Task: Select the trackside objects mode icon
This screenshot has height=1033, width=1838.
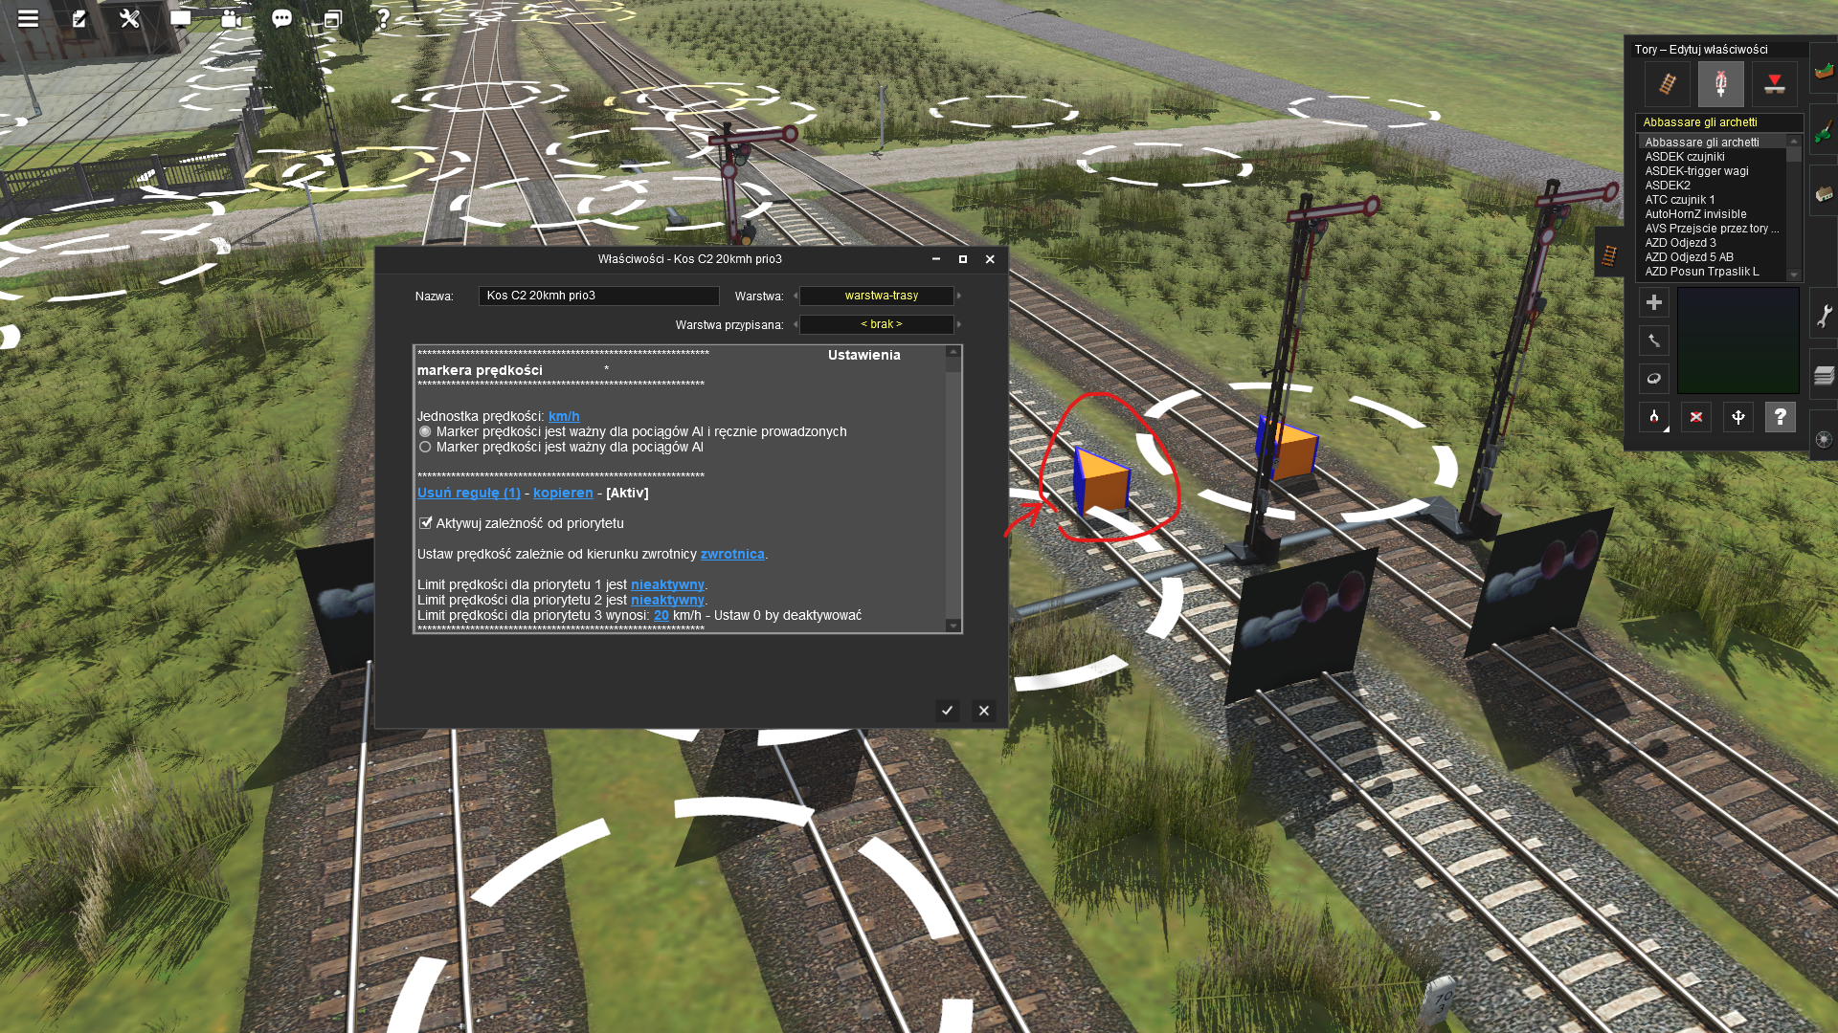Action: pos(1720,84)
